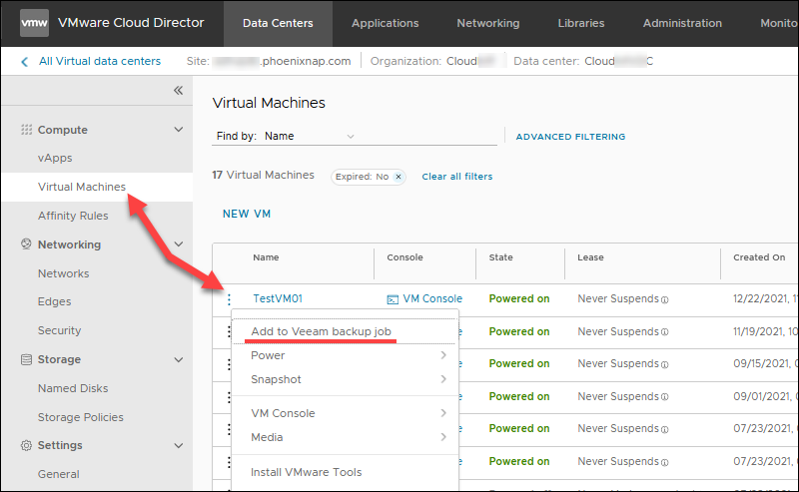Open actions menu for 09/01/2021 row VM
Image resolution: width=799 pixels, height=492 pixels.
[x=229, y=397]
